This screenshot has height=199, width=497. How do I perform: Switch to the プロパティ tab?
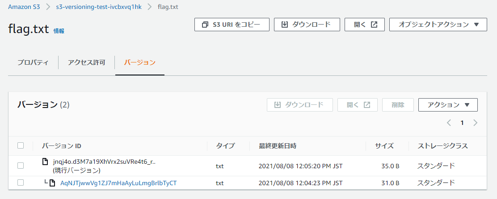point(33,62)
